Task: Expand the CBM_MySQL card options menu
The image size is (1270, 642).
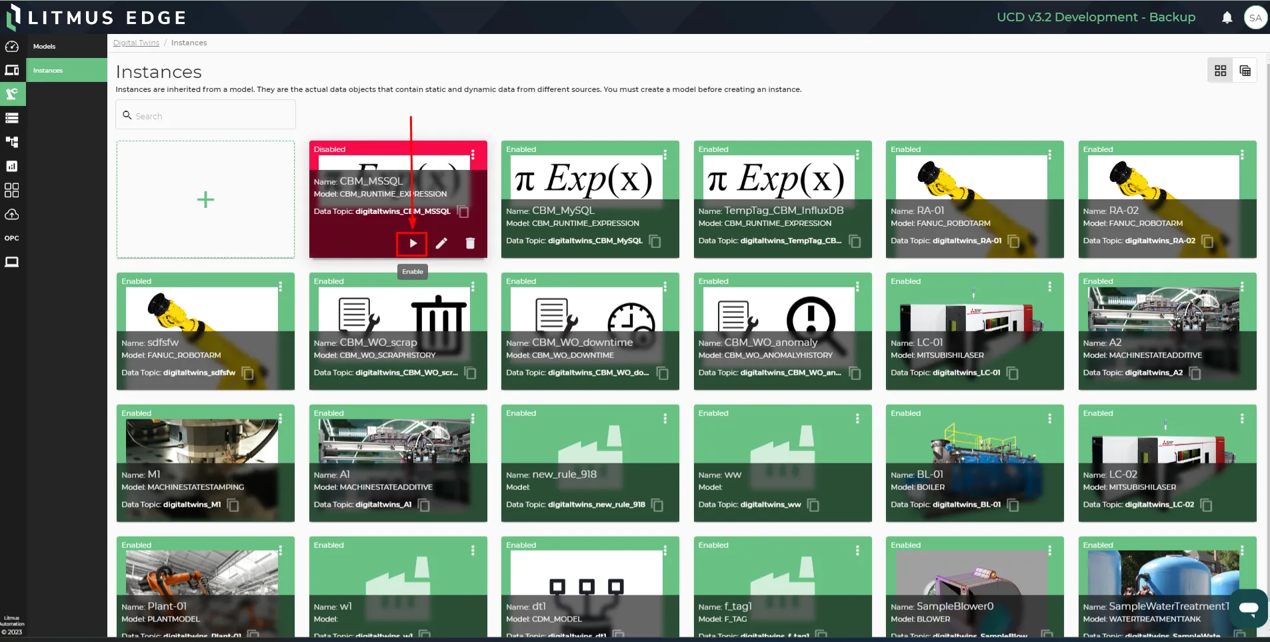Action: point(665,155)
